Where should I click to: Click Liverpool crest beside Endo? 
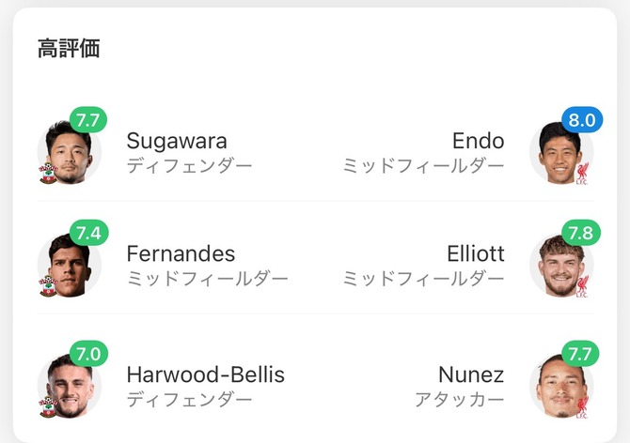coord(582,174)
